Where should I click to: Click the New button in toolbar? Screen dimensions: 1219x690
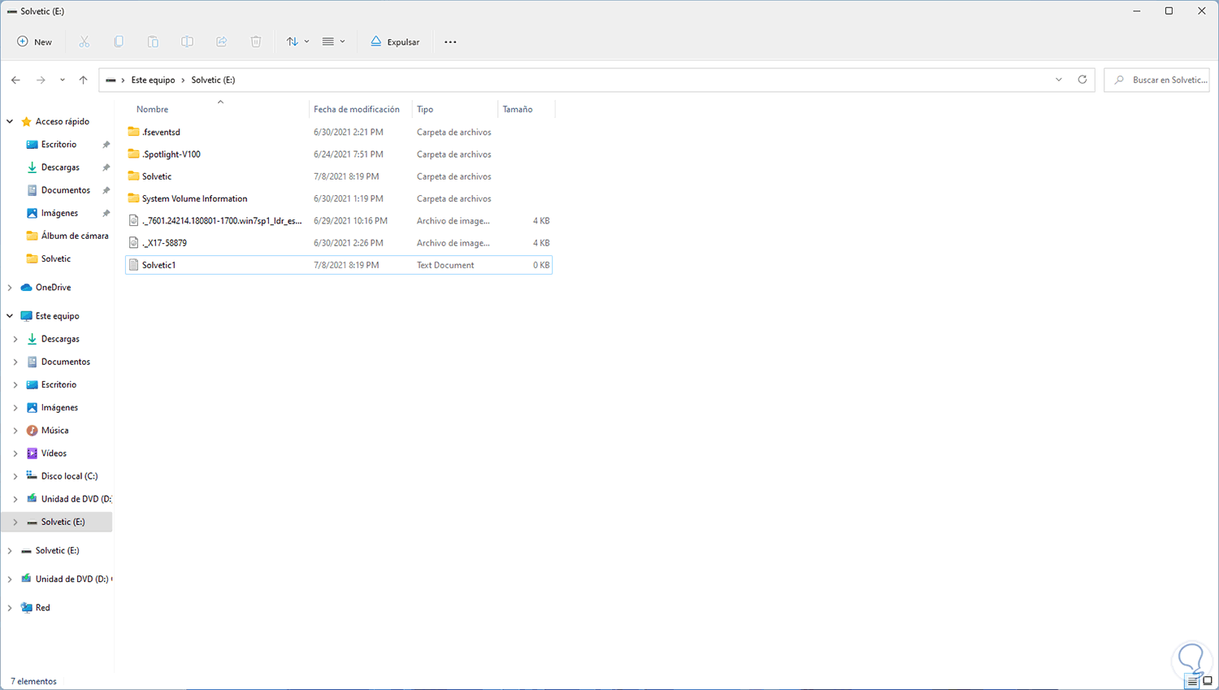tap(34, 41)
